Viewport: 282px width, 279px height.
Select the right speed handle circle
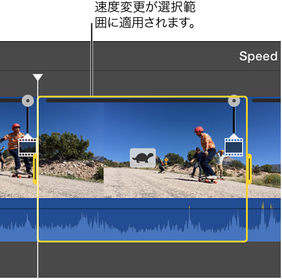(234, 100)
